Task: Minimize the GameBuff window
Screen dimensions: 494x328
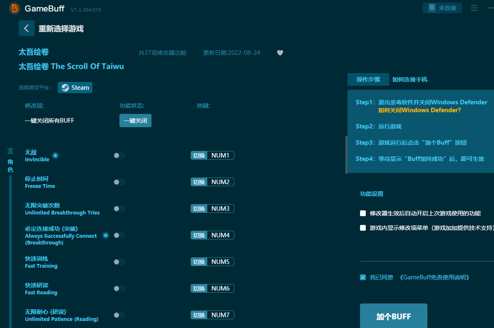Action: tap(491, 8)
